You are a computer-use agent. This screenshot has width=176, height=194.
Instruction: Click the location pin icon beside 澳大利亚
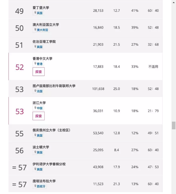35,29
